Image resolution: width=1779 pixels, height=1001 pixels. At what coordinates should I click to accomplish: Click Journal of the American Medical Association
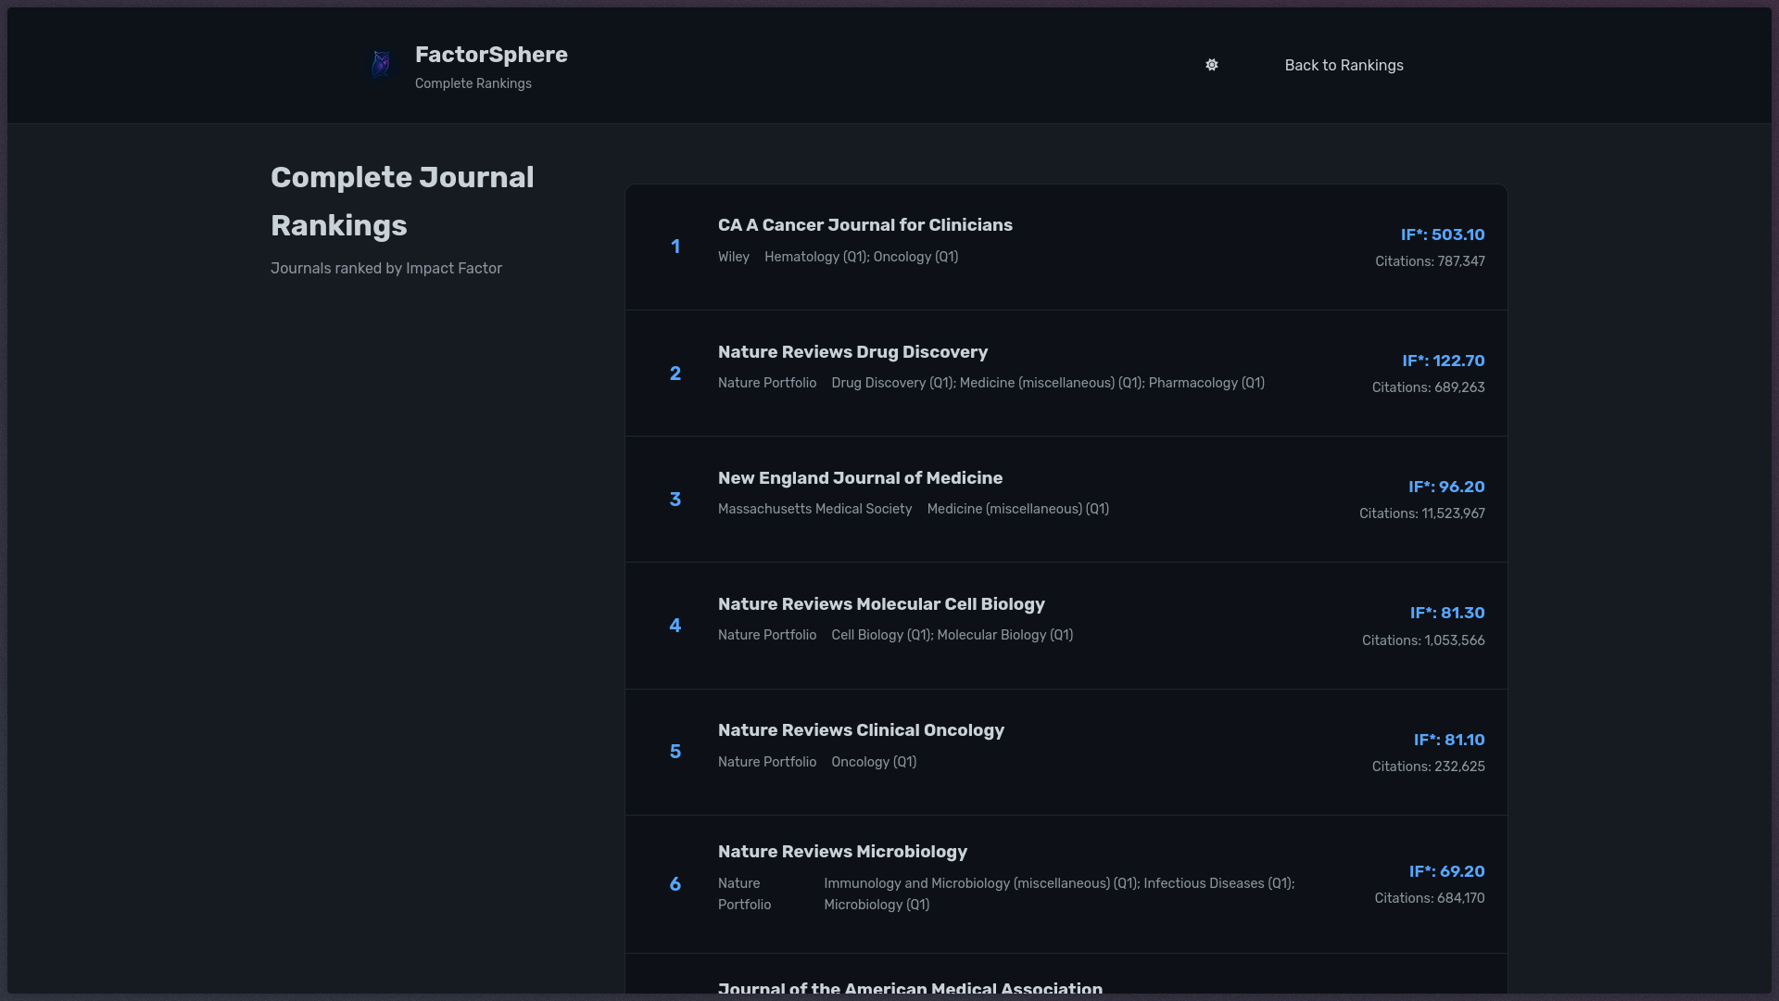click(910, 988)
